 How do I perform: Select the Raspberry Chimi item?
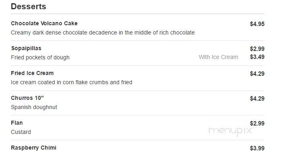[33, 148]
